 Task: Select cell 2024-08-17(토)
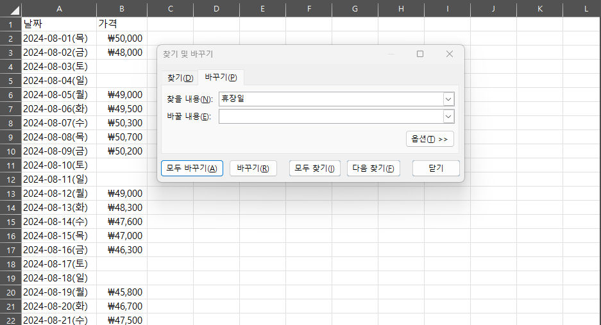59,264
